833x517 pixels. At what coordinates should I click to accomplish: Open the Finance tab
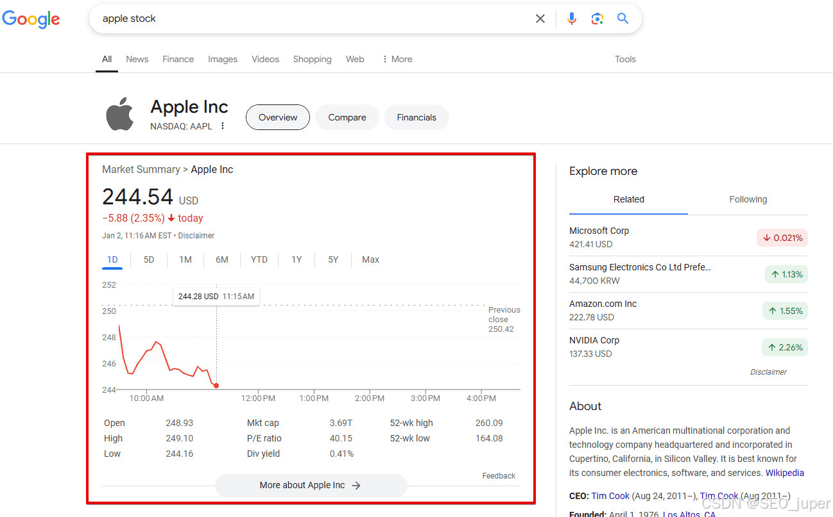[x=178, y=59]
